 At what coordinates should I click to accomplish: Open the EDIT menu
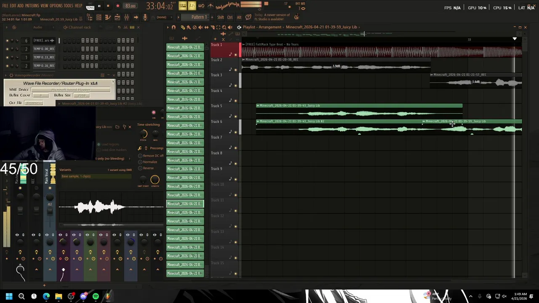(x=13, y=6)
